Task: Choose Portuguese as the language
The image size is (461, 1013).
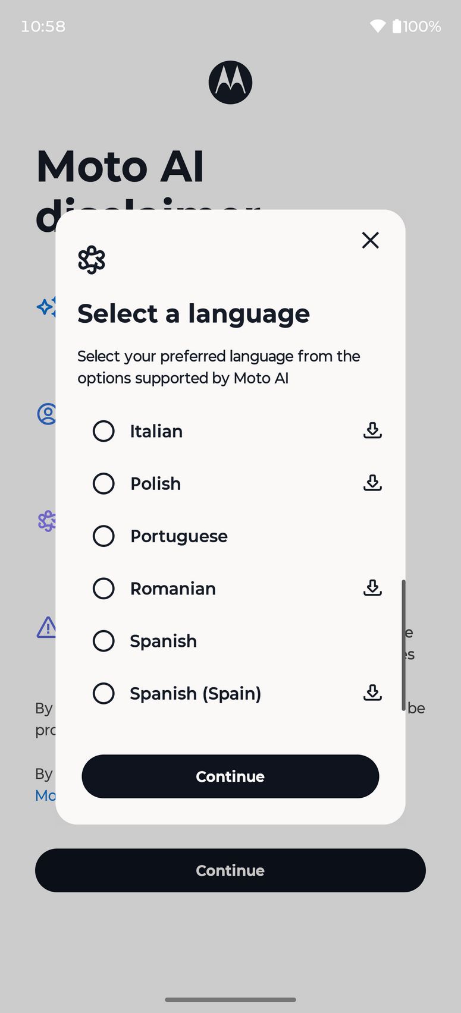Action: [104, 536]
